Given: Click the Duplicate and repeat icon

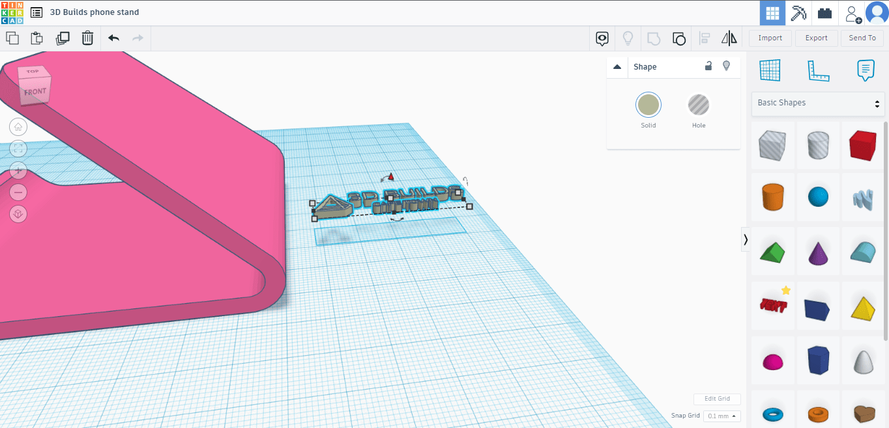Looking at the screenshot, I should [63, 38].
